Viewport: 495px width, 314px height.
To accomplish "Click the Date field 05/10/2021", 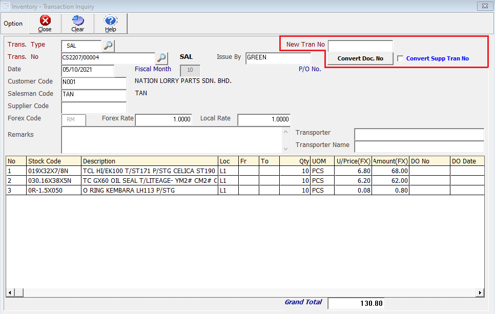I will point(88,70).
